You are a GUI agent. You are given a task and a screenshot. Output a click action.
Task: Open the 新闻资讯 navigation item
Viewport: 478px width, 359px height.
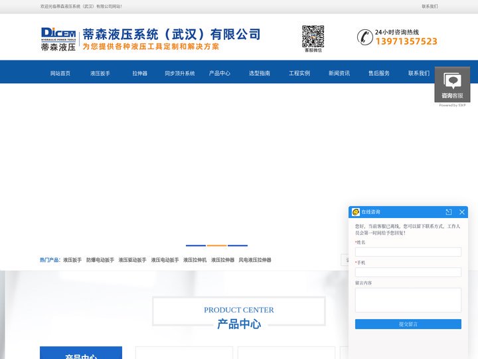339,73
